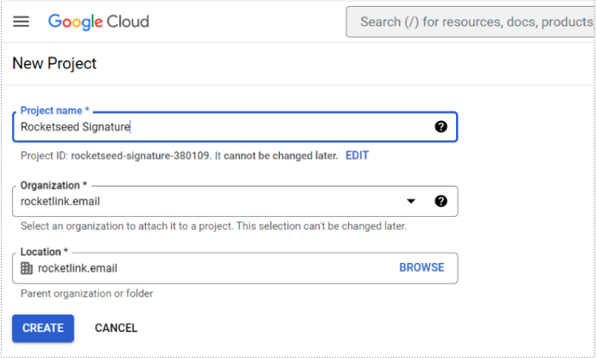Open help icon for Project name
This screenshot has height=358, width=596.
pos(441,126)
